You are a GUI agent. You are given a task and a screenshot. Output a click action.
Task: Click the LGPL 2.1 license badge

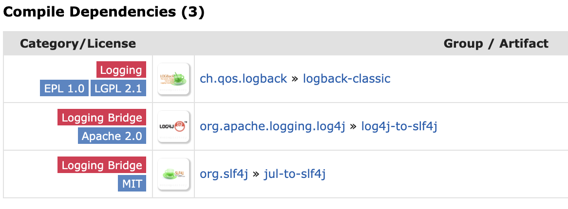coord(118,88)
